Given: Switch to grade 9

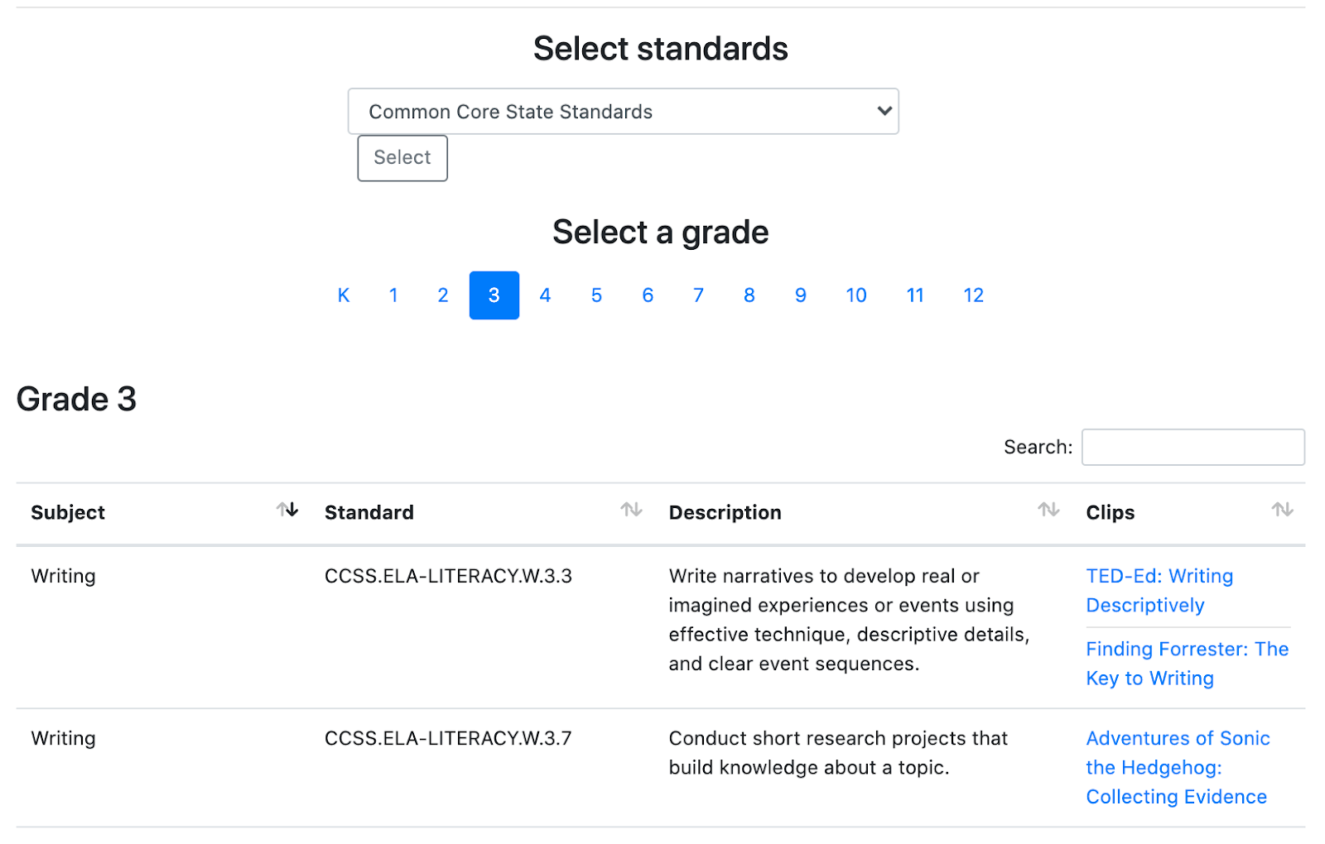Looking at the screenshot, I should [x=800, y=295].
